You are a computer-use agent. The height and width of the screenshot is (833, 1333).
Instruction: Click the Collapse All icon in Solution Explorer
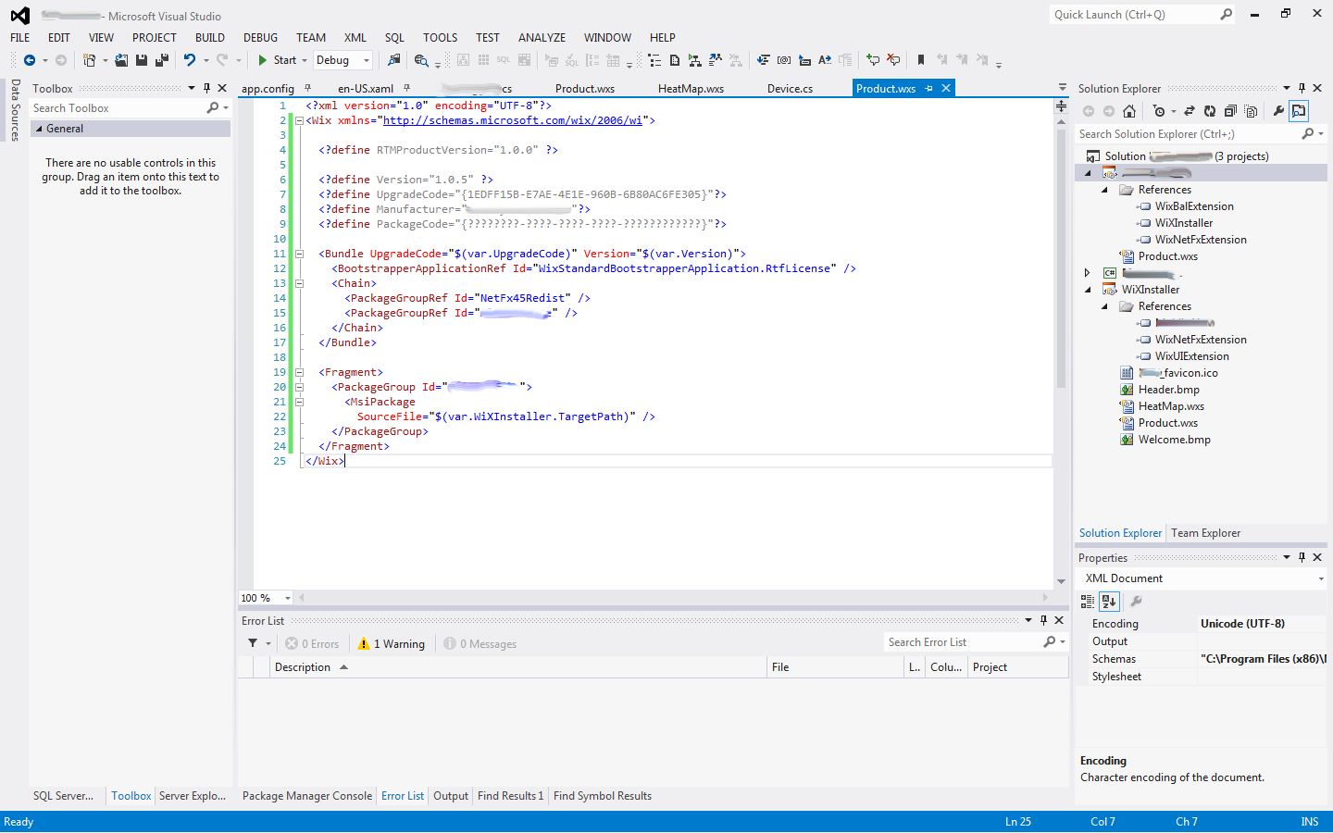pyautogui.click(x=1230, y=111)
